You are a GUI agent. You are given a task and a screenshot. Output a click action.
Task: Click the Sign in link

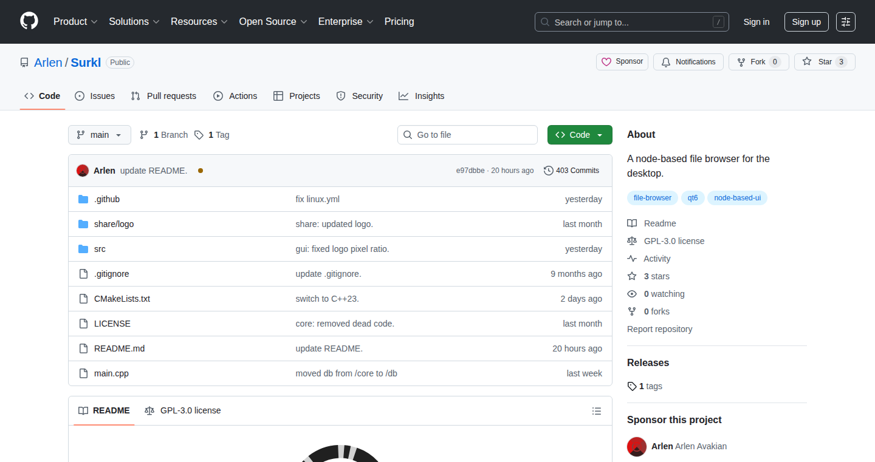(757, 22)
